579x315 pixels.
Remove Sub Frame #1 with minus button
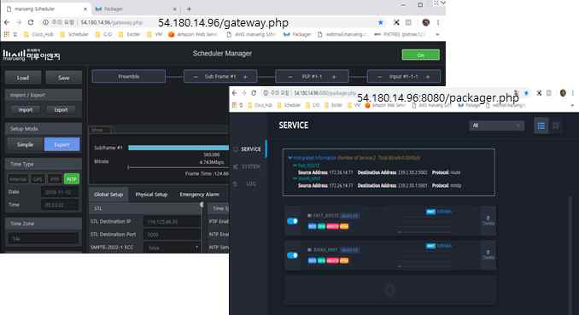click(196, 77)
